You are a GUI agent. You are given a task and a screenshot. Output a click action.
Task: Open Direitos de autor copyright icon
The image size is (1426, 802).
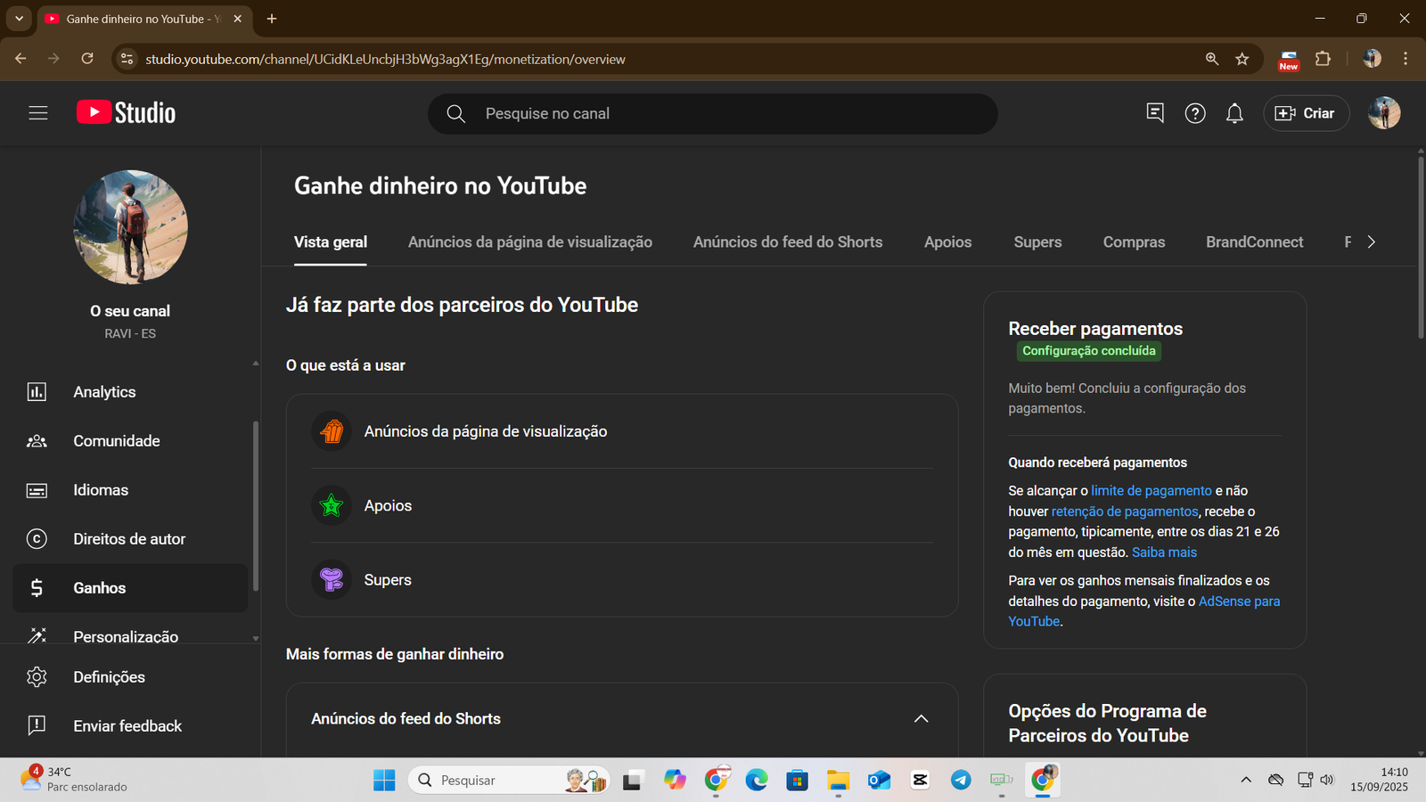point(37,539)
